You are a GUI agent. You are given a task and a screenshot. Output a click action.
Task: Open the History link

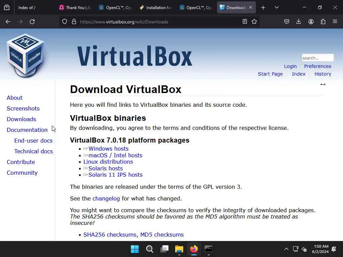tap(323, 74)
